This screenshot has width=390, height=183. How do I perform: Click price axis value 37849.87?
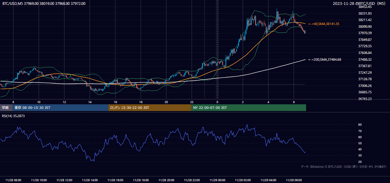tap(365, 40)
